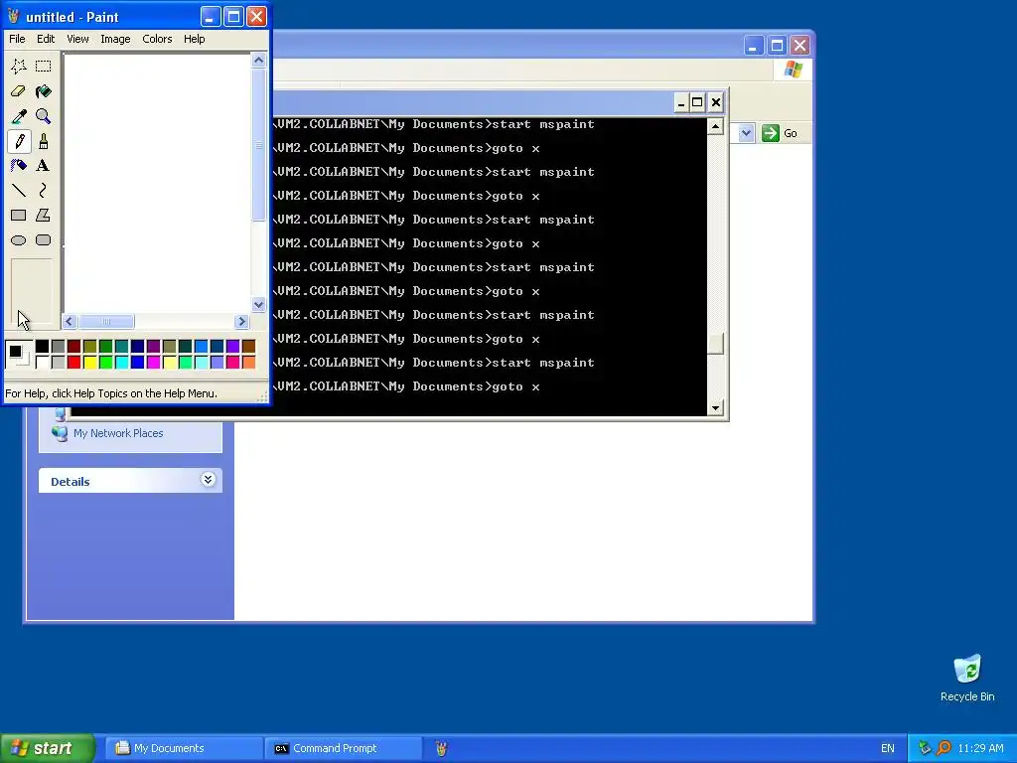Pick the Eraser tool in Paint
Image resolution: width=1017 pixels, height=763 pixels.
pyautogui.click(x=18, y=91)
